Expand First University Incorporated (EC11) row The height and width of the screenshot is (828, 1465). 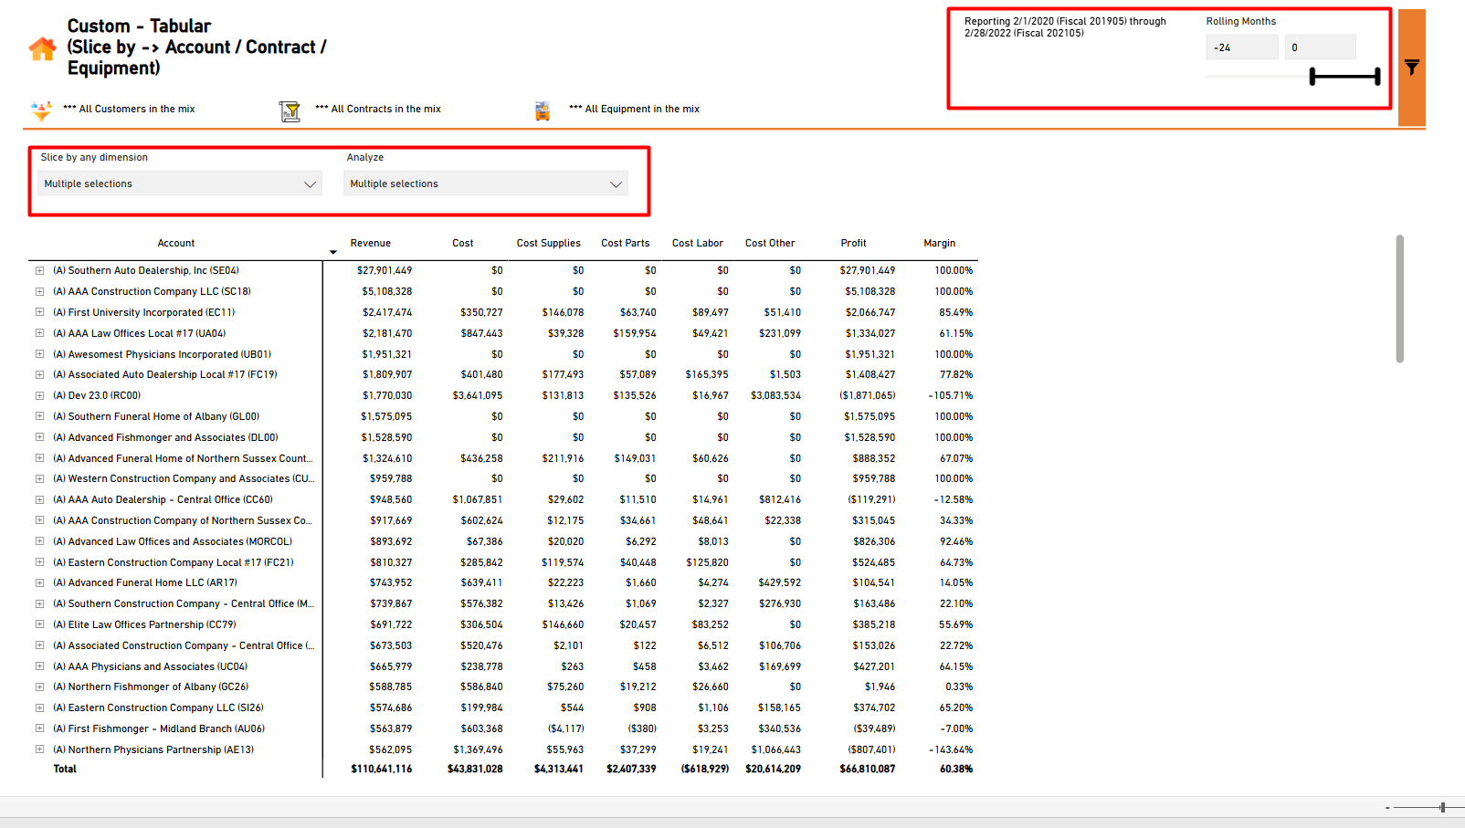[40, 312]
